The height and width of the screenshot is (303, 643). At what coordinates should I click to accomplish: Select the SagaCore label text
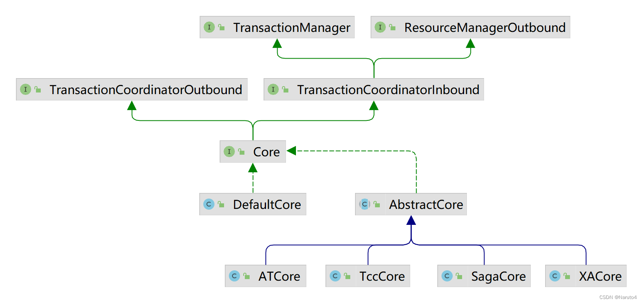(498, 276)
